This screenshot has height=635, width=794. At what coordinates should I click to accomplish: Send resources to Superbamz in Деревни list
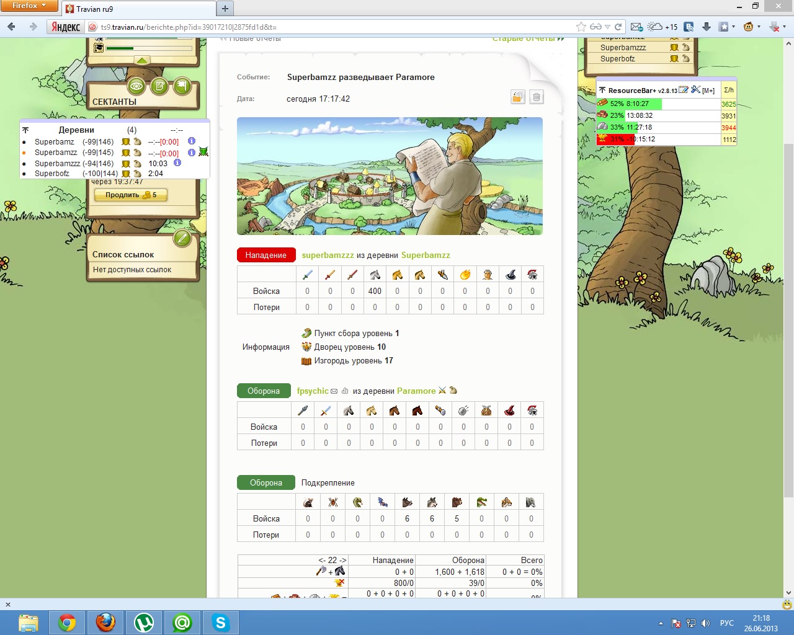coord(137,142)
